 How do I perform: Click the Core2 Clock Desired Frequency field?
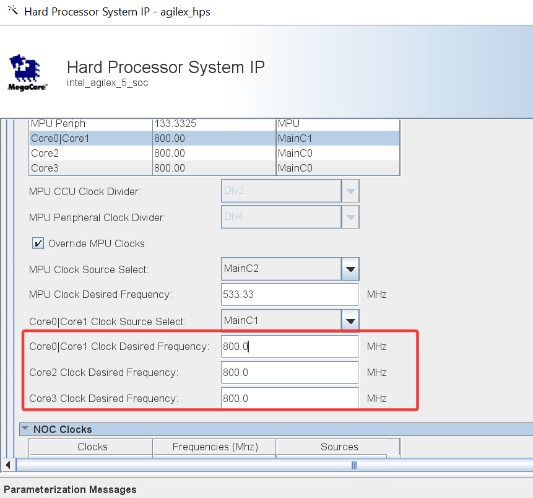click(x=290, y=372)
